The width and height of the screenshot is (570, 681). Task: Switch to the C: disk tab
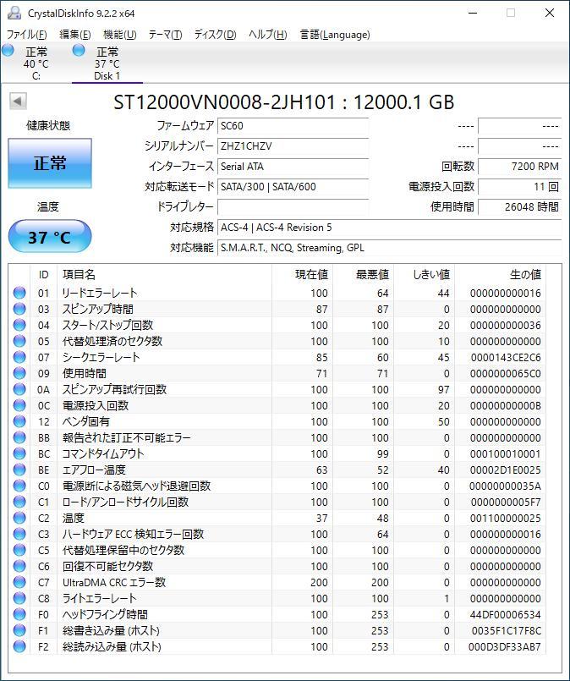[x=36, y=63]
